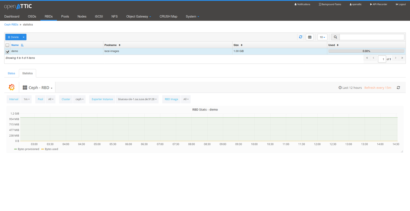Open Notifications
The image size is (410, 211).
point(302,4)
